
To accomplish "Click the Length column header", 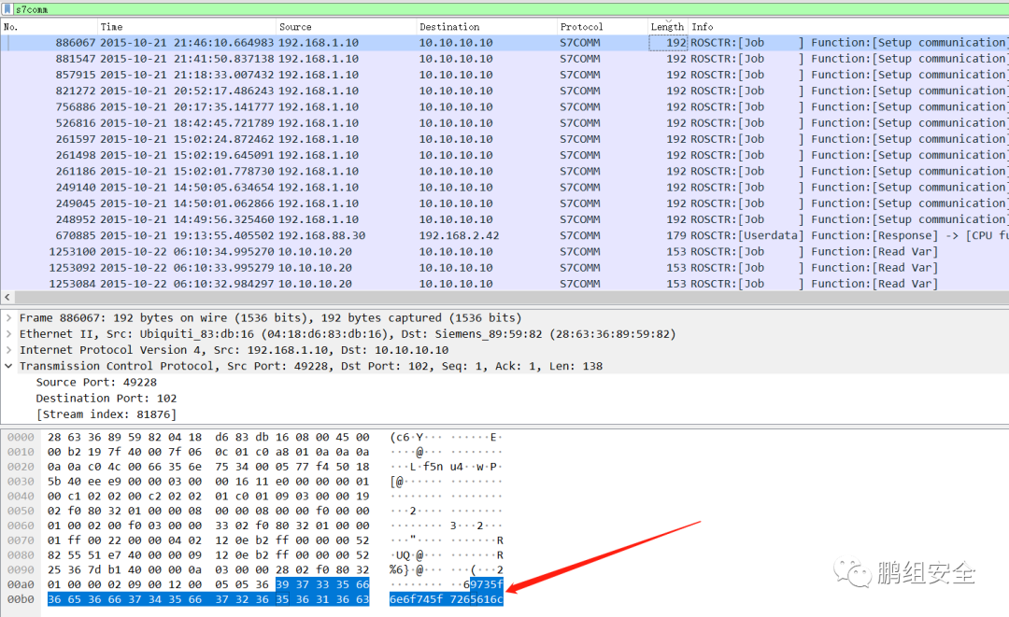I will (x=666, y=26).
